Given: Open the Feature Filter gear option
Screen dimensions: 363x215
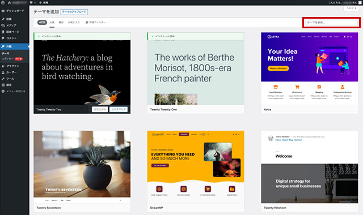Looking at the screenshot, I should pos(96,23).
